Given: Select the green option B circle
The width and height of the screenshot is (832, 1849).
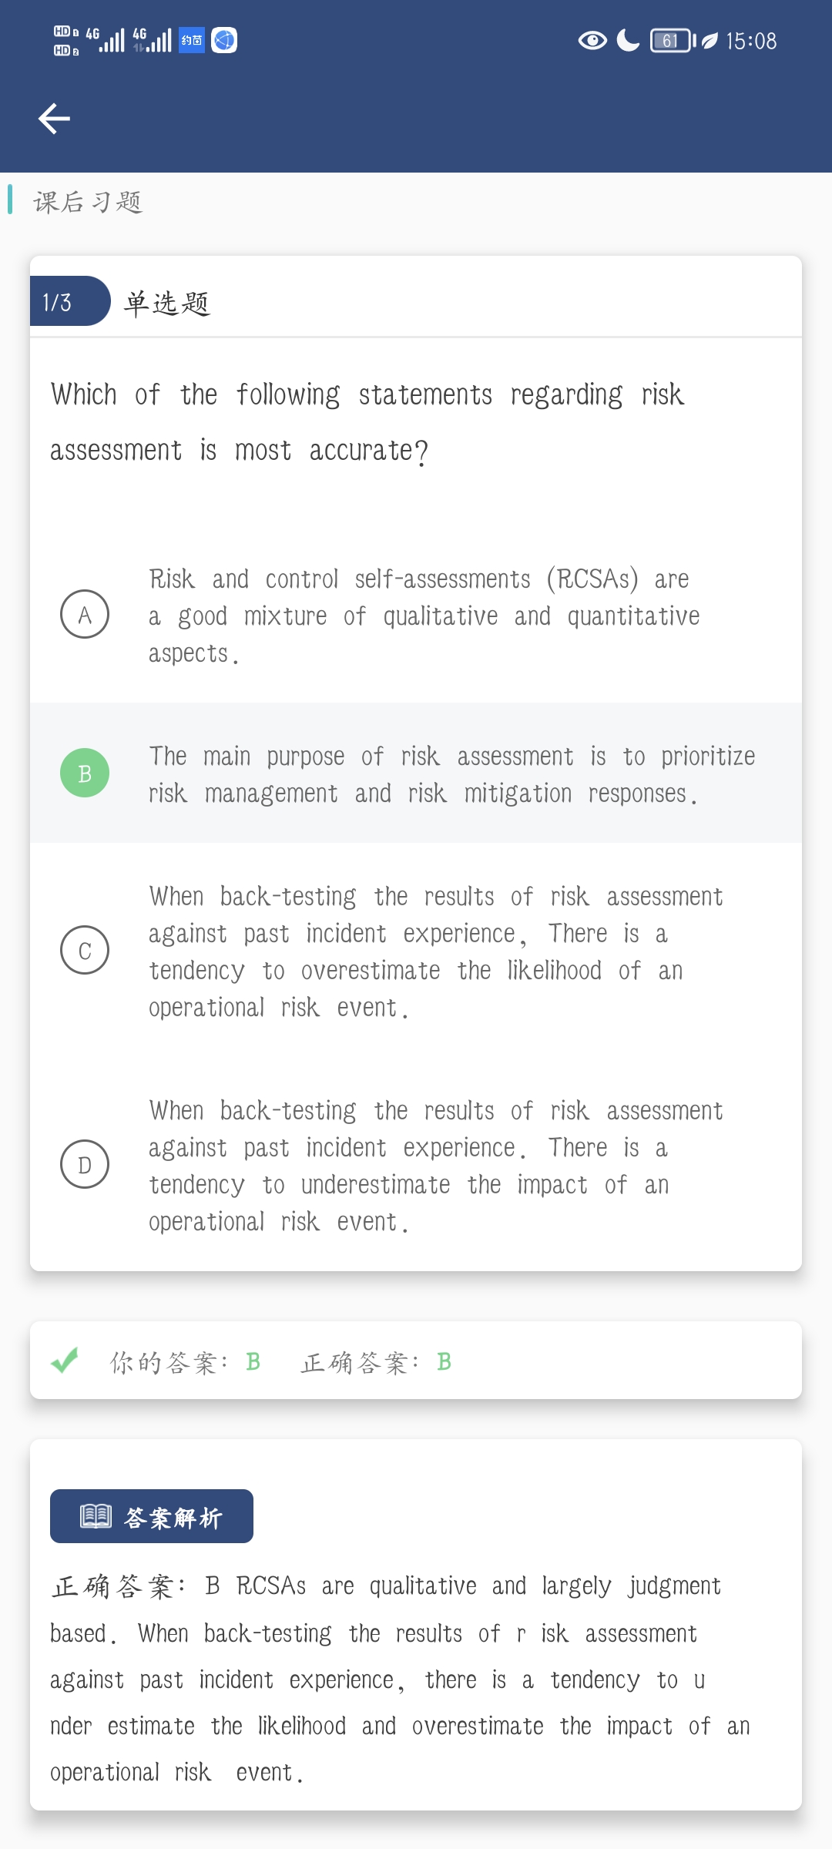Looking at the screenshot, I should [x=85, y=773].
